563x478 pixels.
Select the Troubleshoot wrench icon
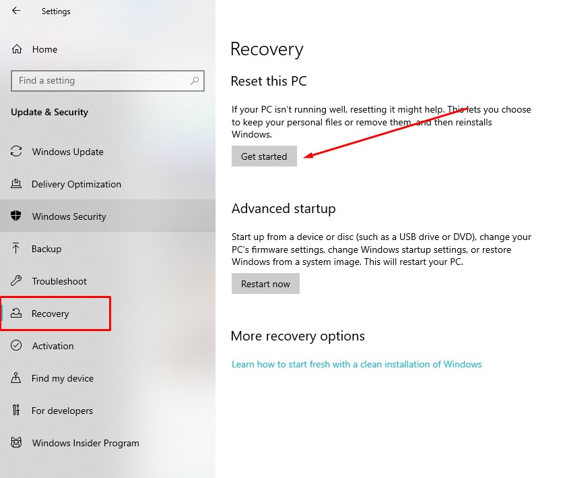click(16, 281)
